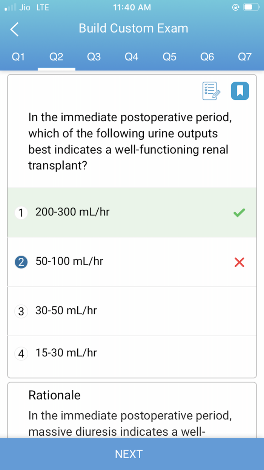Tap the battery indicator icon
Viewport: 264px width, 470px height.
(250, 6)
